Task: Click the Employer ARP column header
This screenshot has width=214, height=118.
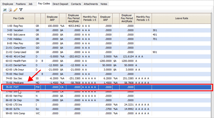Action: click(106, 18)
